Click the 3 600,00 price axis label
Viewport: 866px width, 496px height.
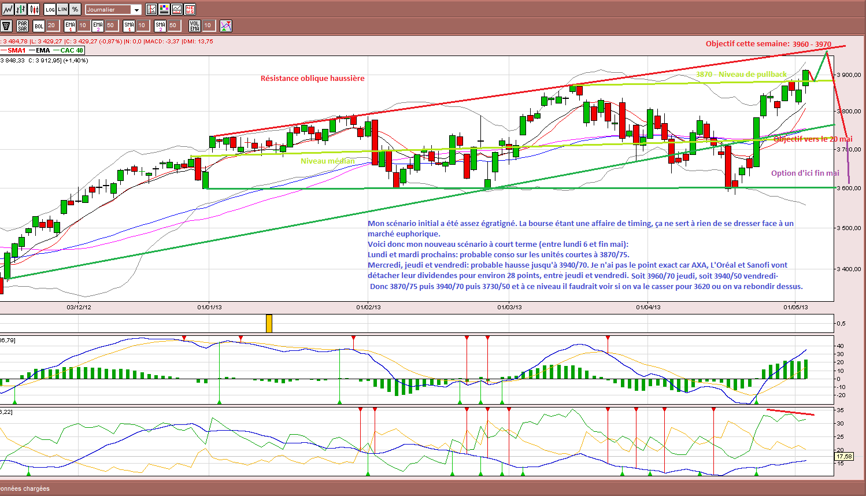(x=849, y=188)
